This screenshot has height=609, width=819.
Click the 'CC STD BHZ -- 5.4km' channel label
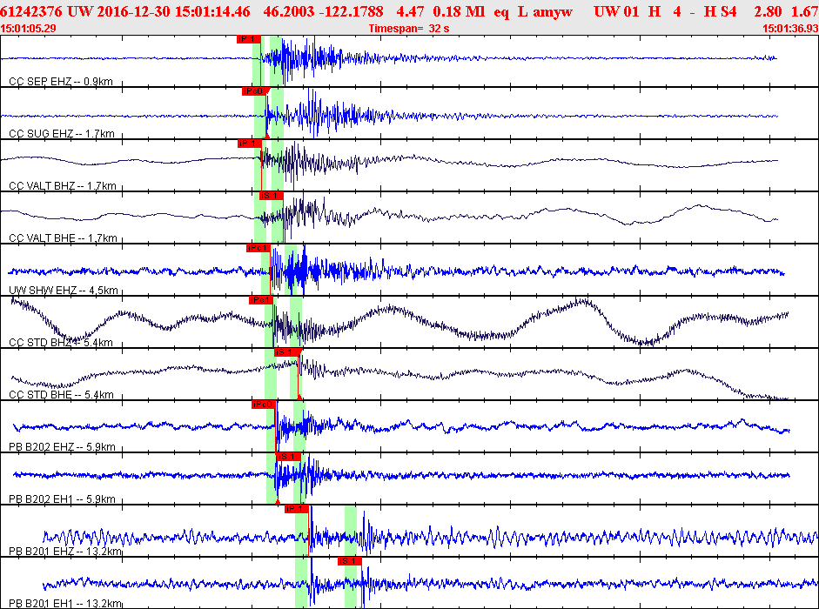(61, 343)
